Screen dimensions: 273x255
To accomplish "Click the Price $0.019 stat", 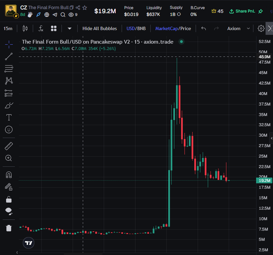I will coord(131,11).
